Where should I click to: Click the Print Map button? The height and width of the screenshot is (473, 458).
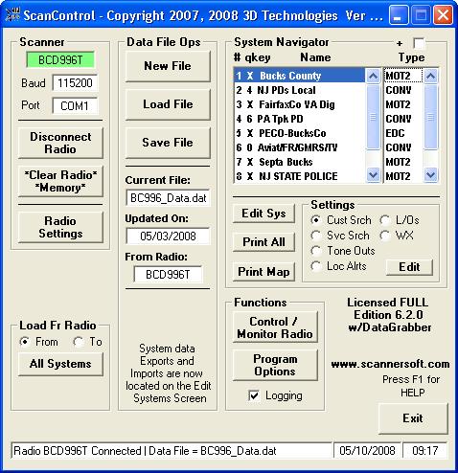pyautogui.click(x=263, y=272)
